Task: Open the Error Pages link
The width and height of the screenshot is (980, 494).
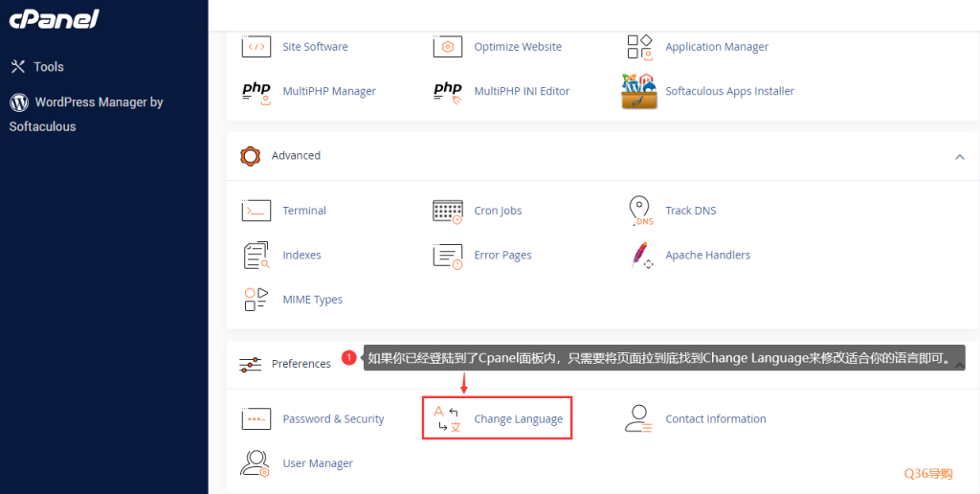Action: (x=502, y=255)
